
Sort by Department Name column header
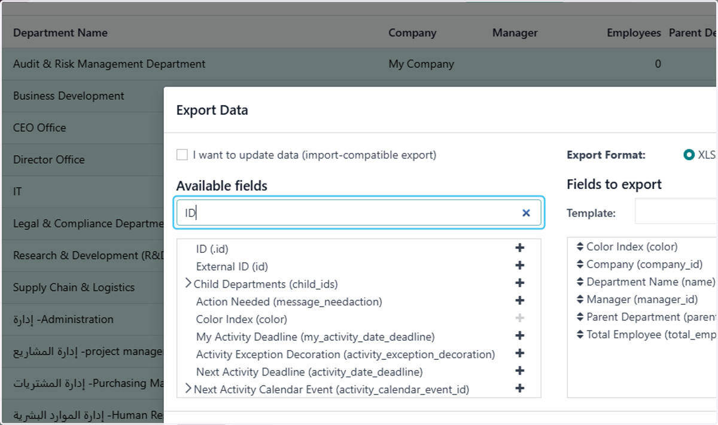pyautogui.click(x=60, y=33)
